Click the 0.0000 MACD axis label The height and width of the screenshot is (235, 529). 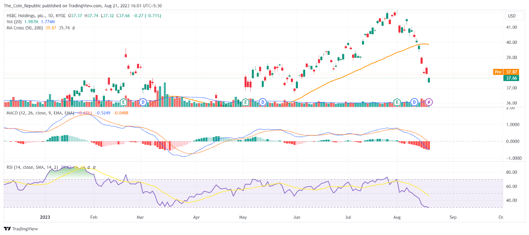pyautogui.click(x=513, y=141)
